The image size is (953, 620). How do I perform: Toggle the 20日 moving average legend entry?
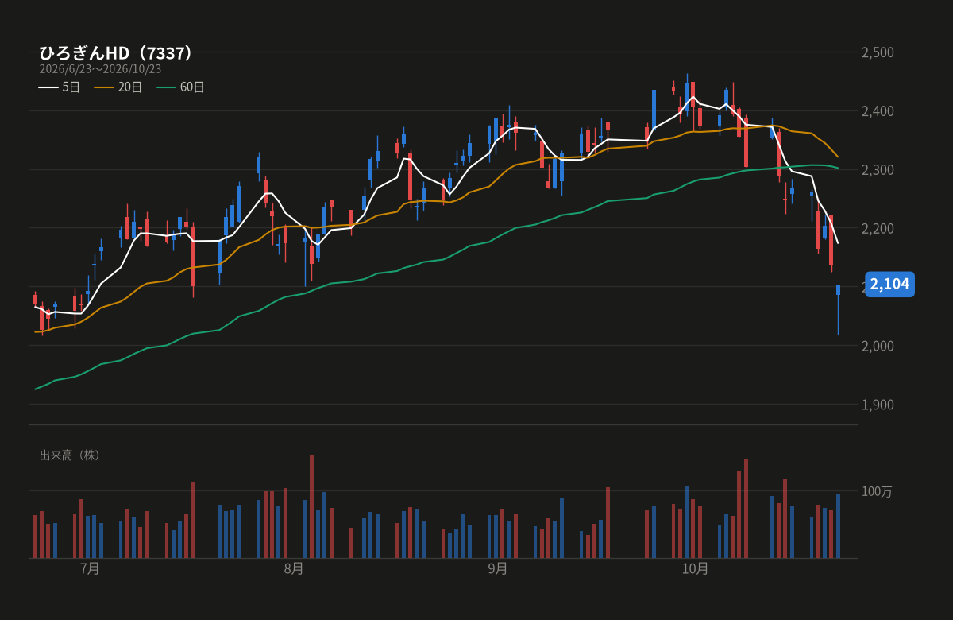tap(118, 87)
